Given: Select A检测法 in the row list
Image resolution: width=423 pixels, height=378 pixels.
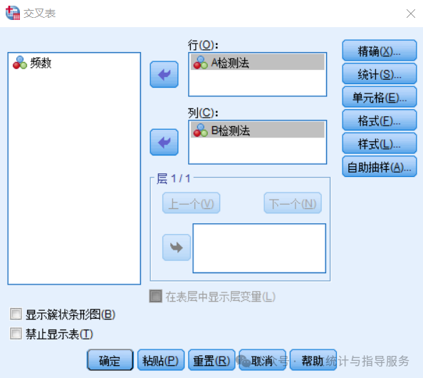Looking at the screenshot, I should click(257, 63).
